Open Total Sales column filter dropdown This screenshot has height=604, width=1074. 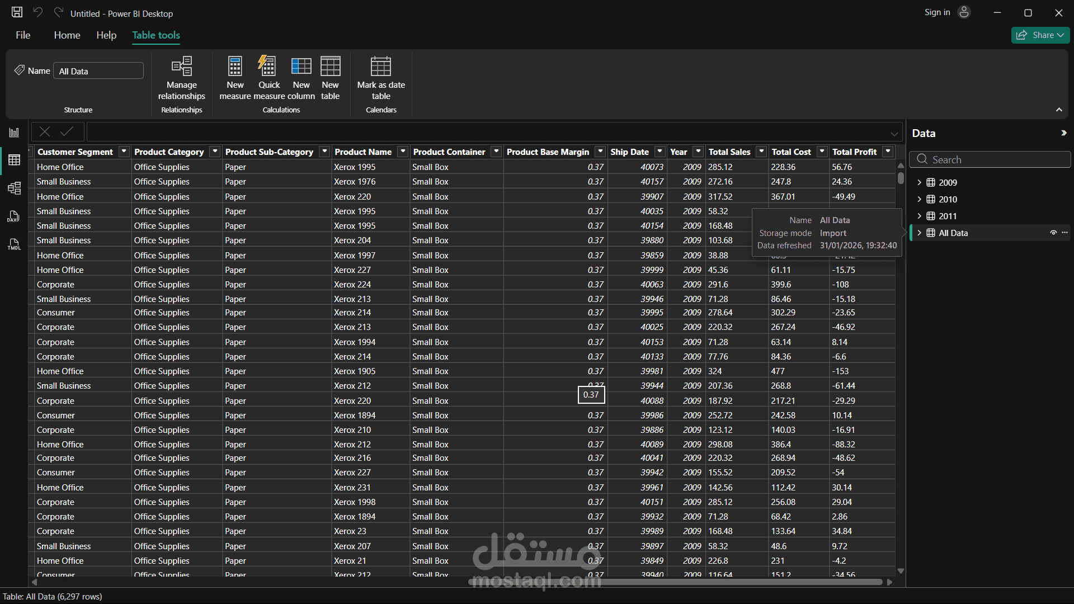tap(761, 152)
